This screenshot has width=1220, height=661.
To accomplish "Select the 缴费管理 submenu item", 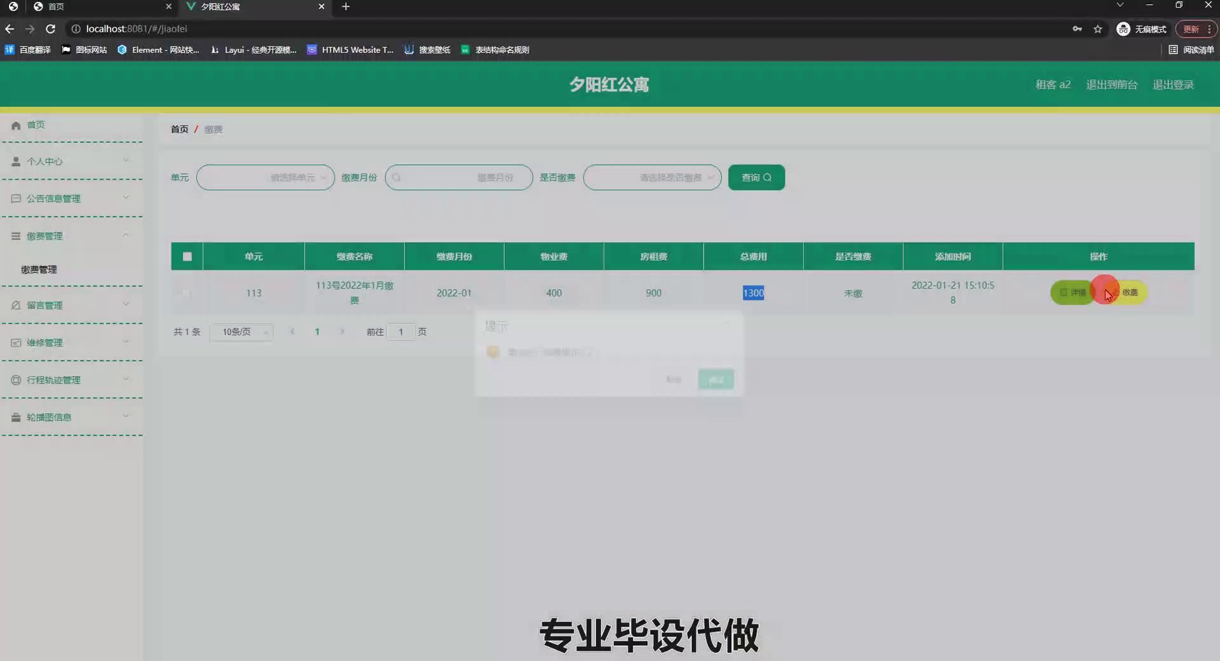I will (39, 269).
